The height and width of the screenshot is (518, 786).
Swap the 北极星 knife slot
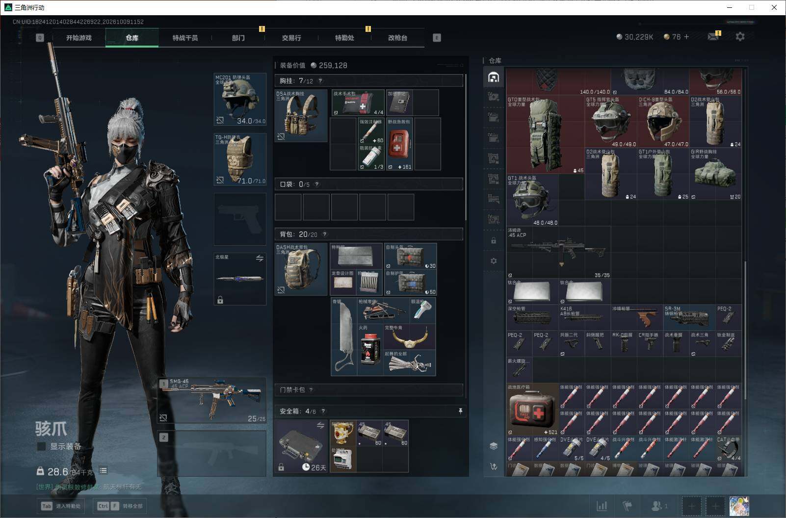point(260,258)
